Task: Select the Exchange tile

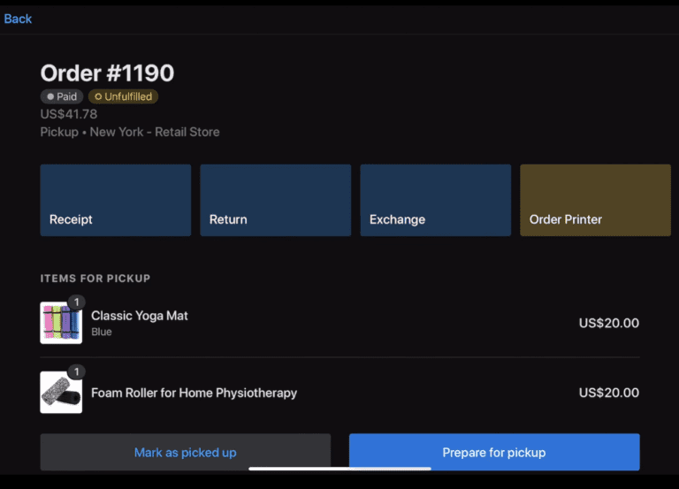Action: [435, 200]
